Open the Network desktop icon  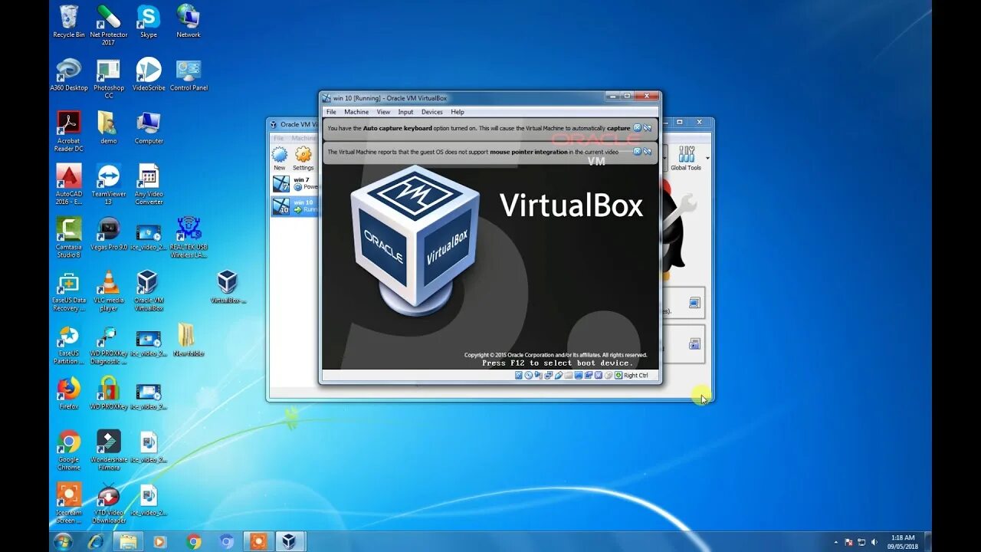point(189,21)
